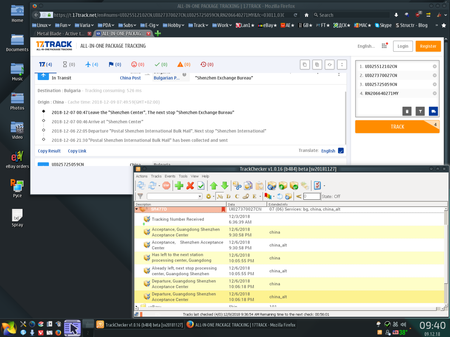
Task: Switch to the Metal Blade Firefox tab
Action: point(60,34)
